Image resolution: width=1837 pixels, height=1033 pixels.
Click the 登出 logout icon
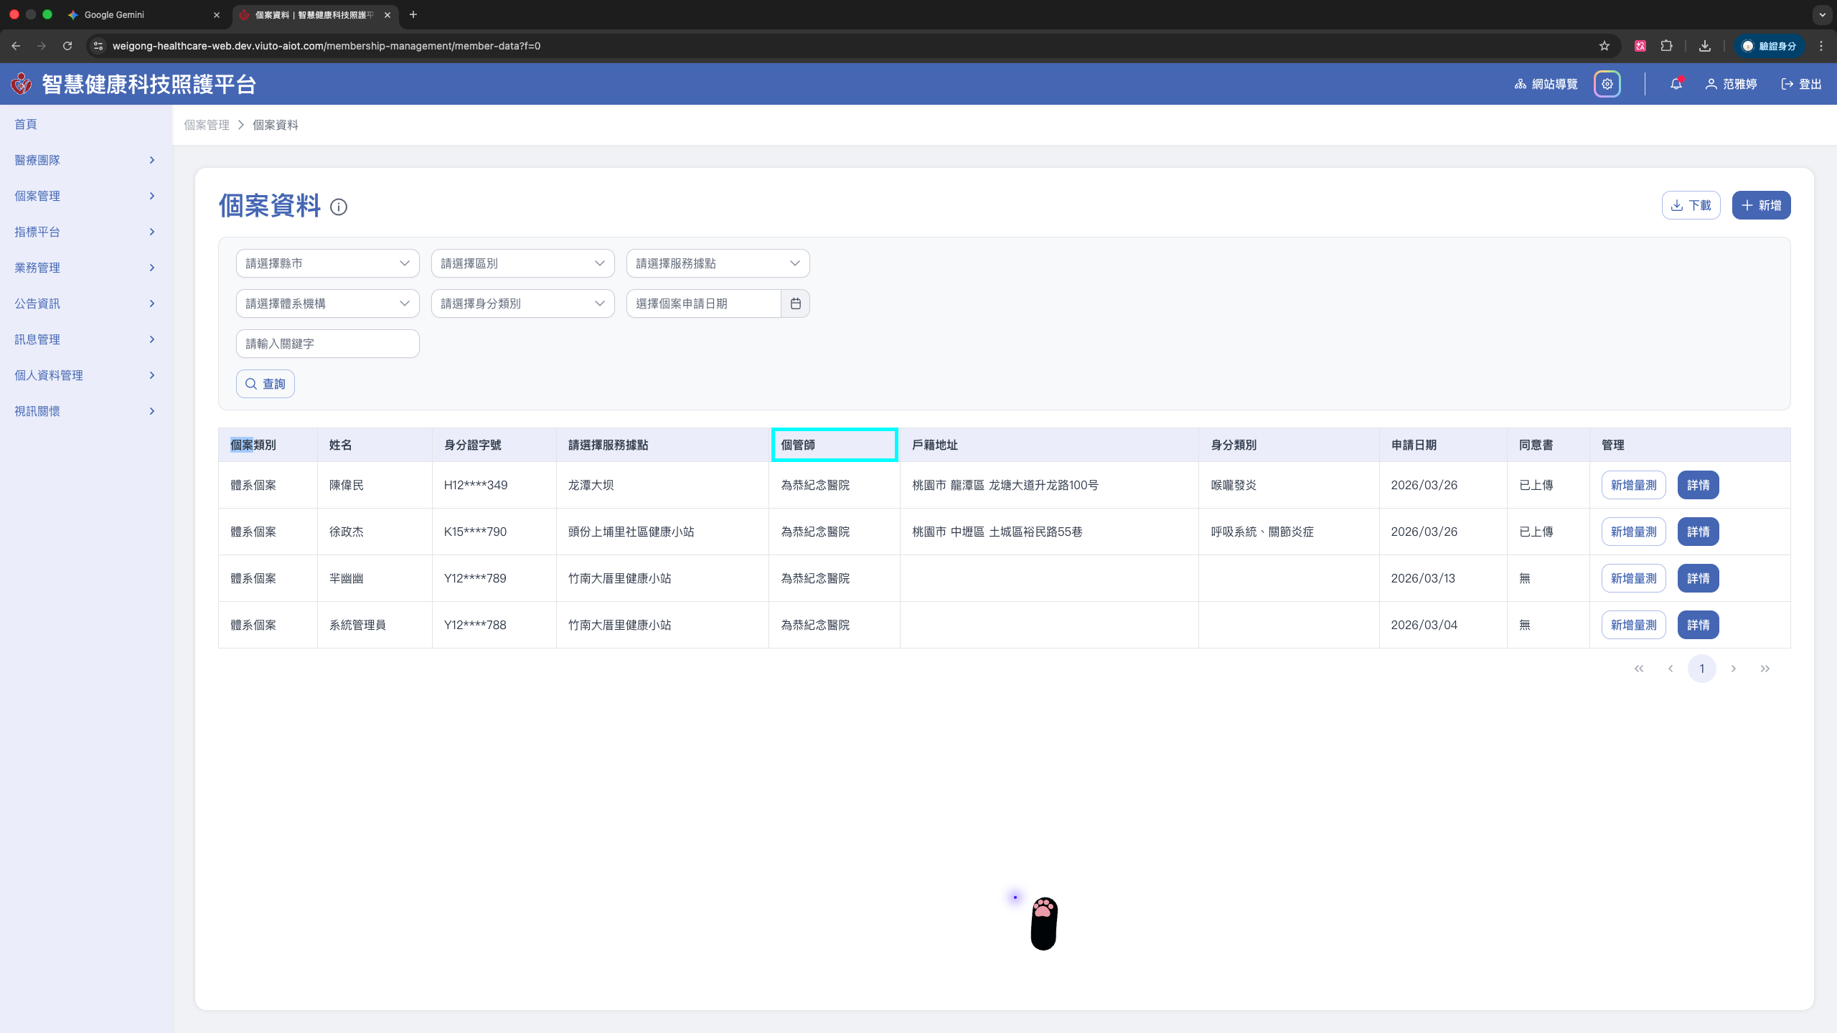(1787, 84)
